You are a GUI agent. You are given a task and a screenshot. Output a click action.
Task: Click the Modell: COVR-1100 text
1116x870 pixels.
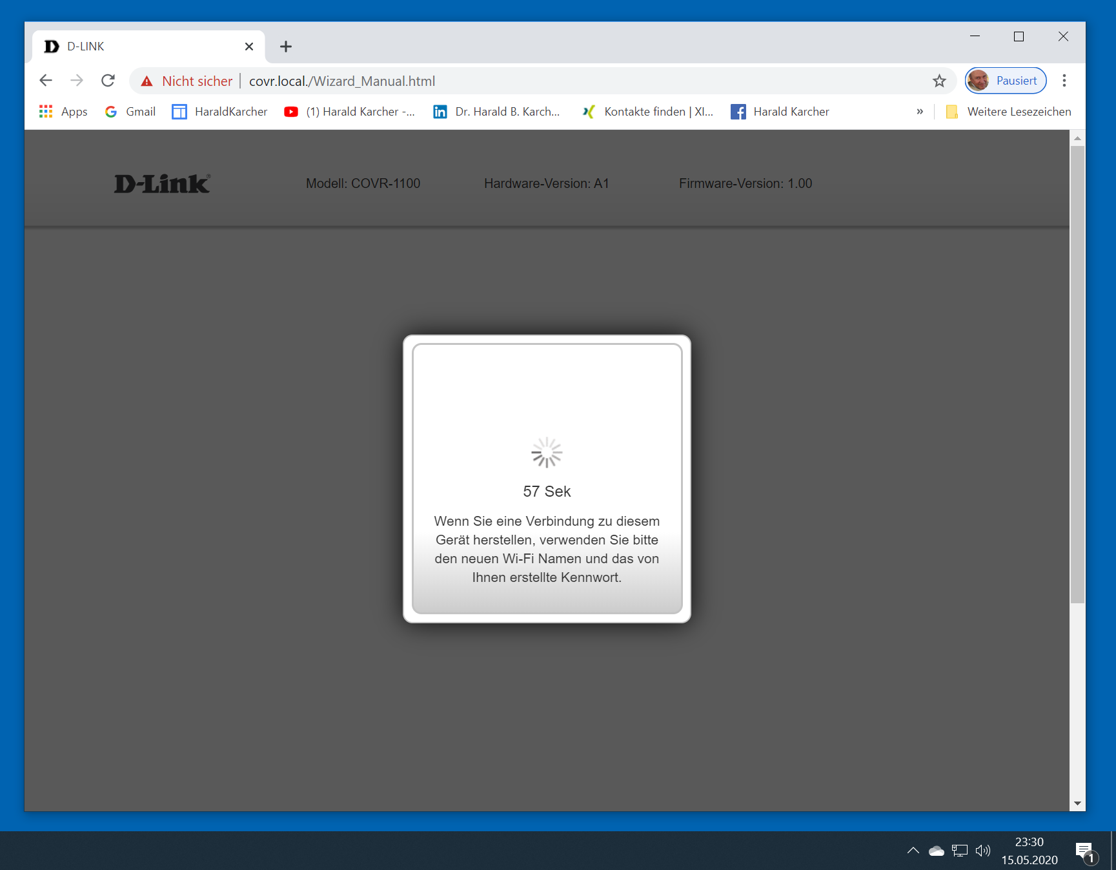363,183
